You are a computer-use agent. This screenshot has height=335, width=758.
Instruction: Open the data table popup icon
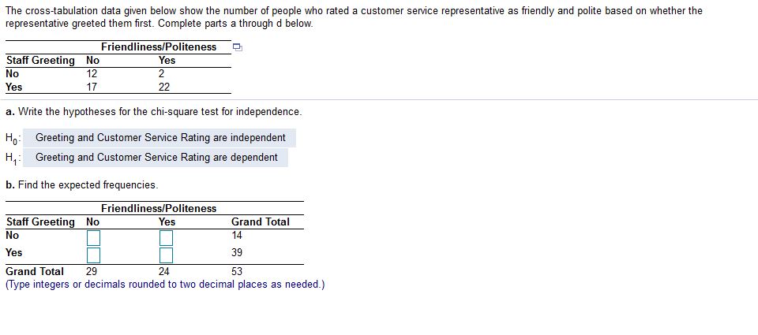click(237, 47)
